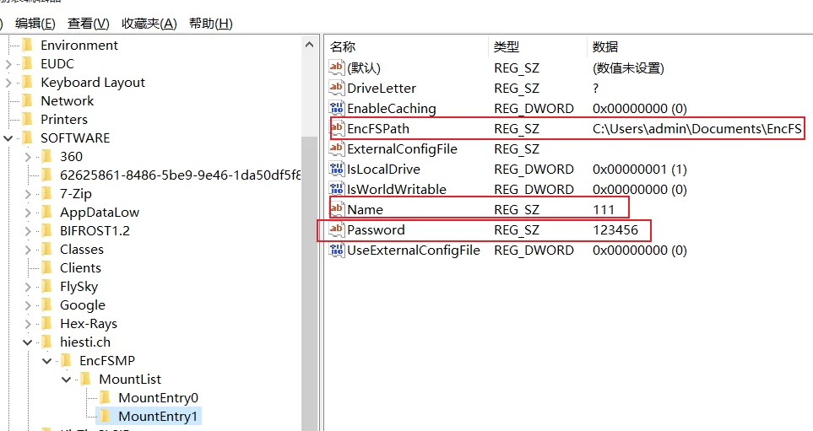Collapse the SOFTWARE registry key
The width and height of the screenshot is (813, 431).
click(x=8, y=138)
